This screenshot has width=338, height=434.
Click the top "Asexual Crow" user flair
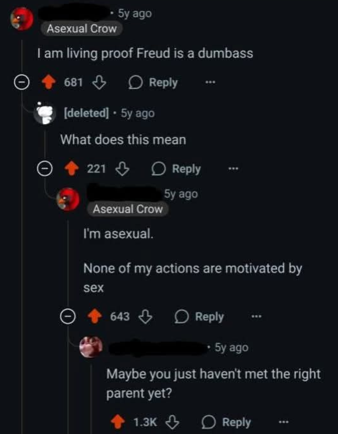pyautogui.click(x=82, y=29)
